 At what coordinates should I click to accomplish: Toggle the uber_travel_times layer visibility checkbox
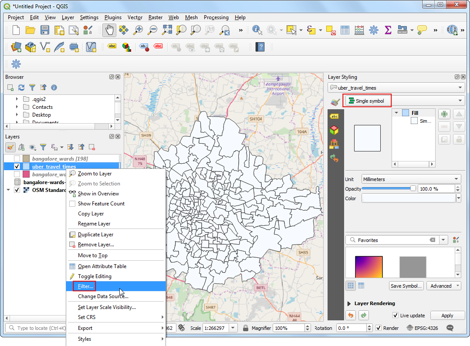click(x=17, y=167)
